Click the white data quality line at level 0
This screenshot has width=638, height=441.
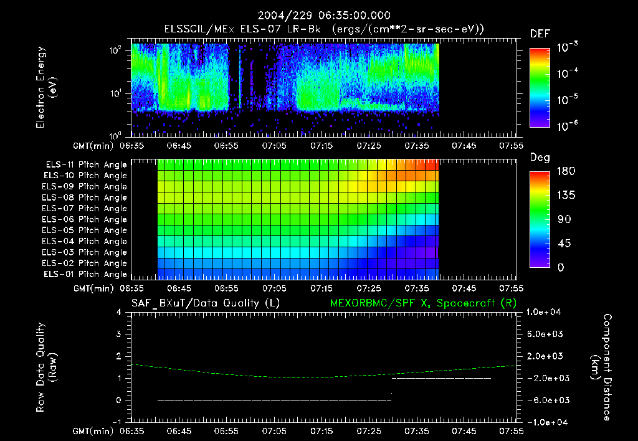[x=274, y=401]
